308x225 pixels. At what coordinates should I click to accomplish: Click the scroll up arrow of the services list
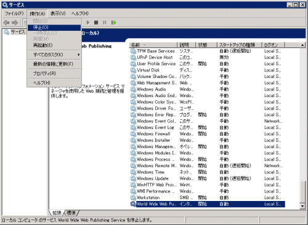[x=302, y=45]
